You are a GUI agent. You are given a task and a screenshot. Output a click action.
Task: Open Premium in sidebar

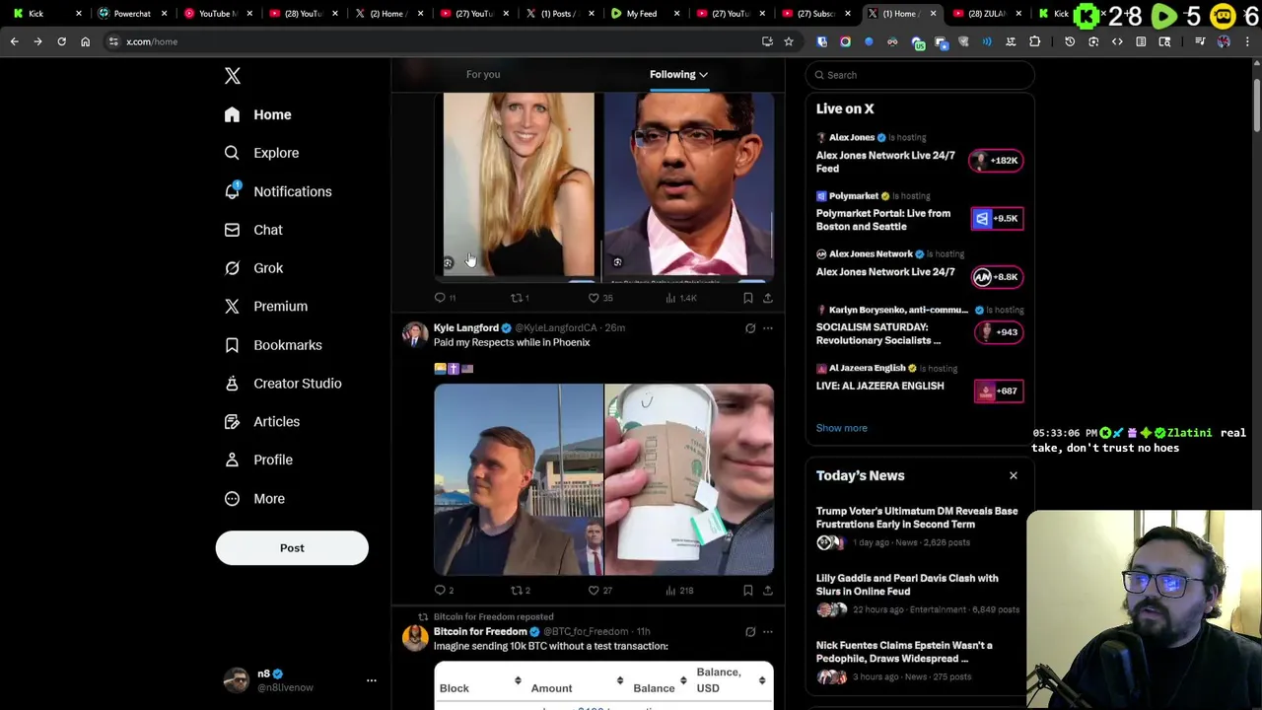[266, 307]
